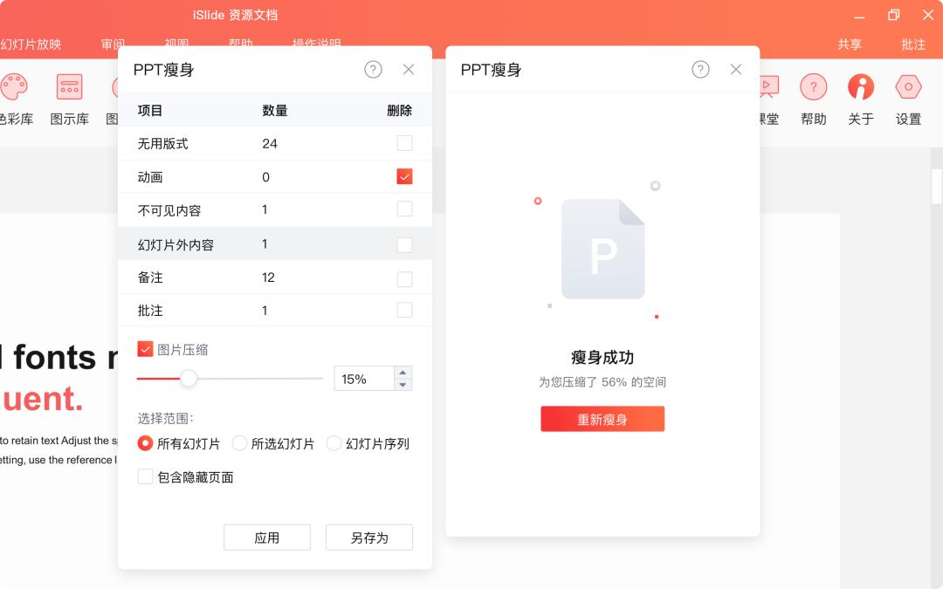Click the question mark in the right PPT瘦身 dialog
The width and height of the screenshot is (943, 589).
pos(700,70)
